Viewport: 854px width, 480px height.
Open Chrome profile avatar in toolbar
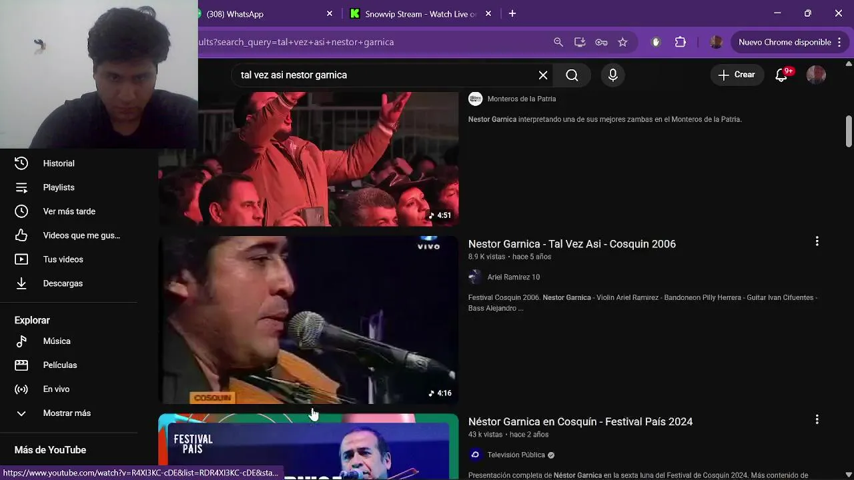pos(716,42)
